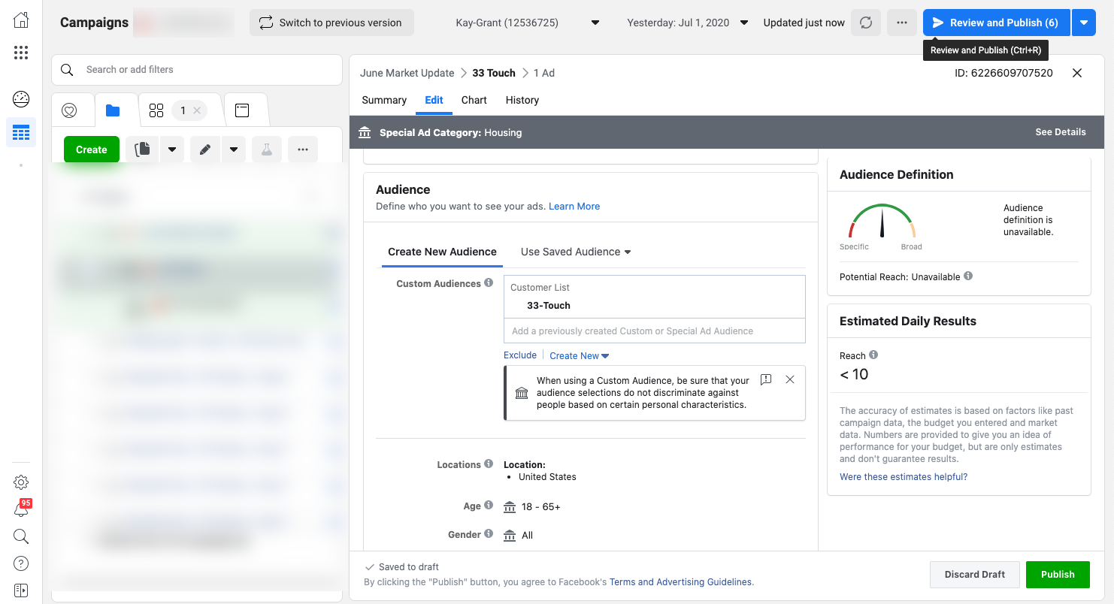The width and height of the screenshot is (1114, 604).
Task: Open the all tools grid menu
Action: tap(21, 53)
